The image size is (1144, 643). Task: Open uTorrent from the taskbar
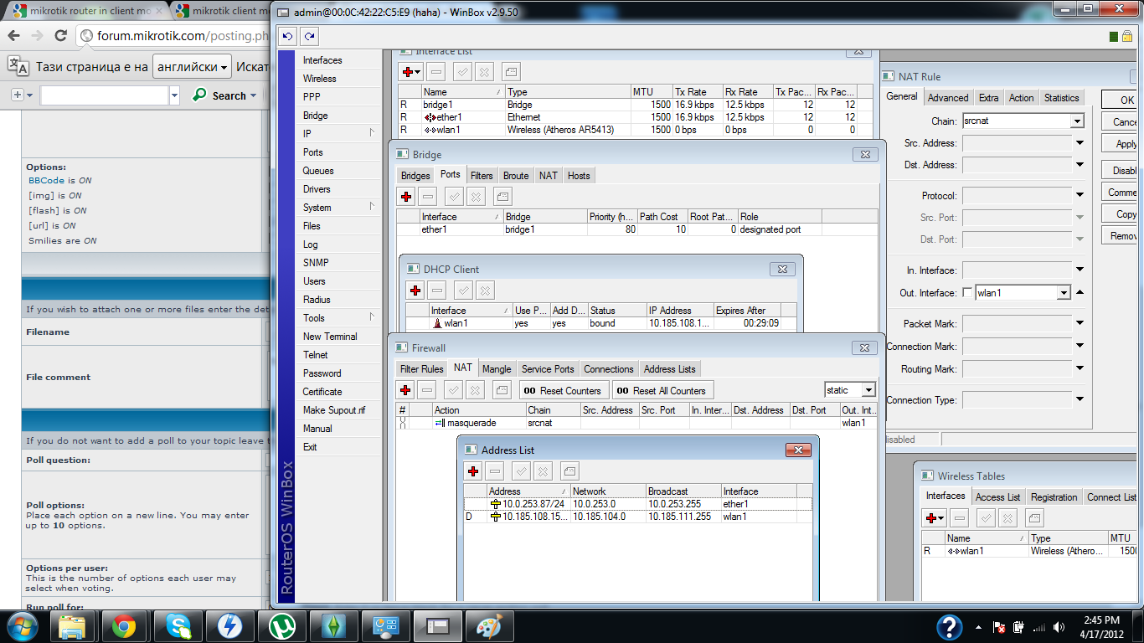pos(283,626)
